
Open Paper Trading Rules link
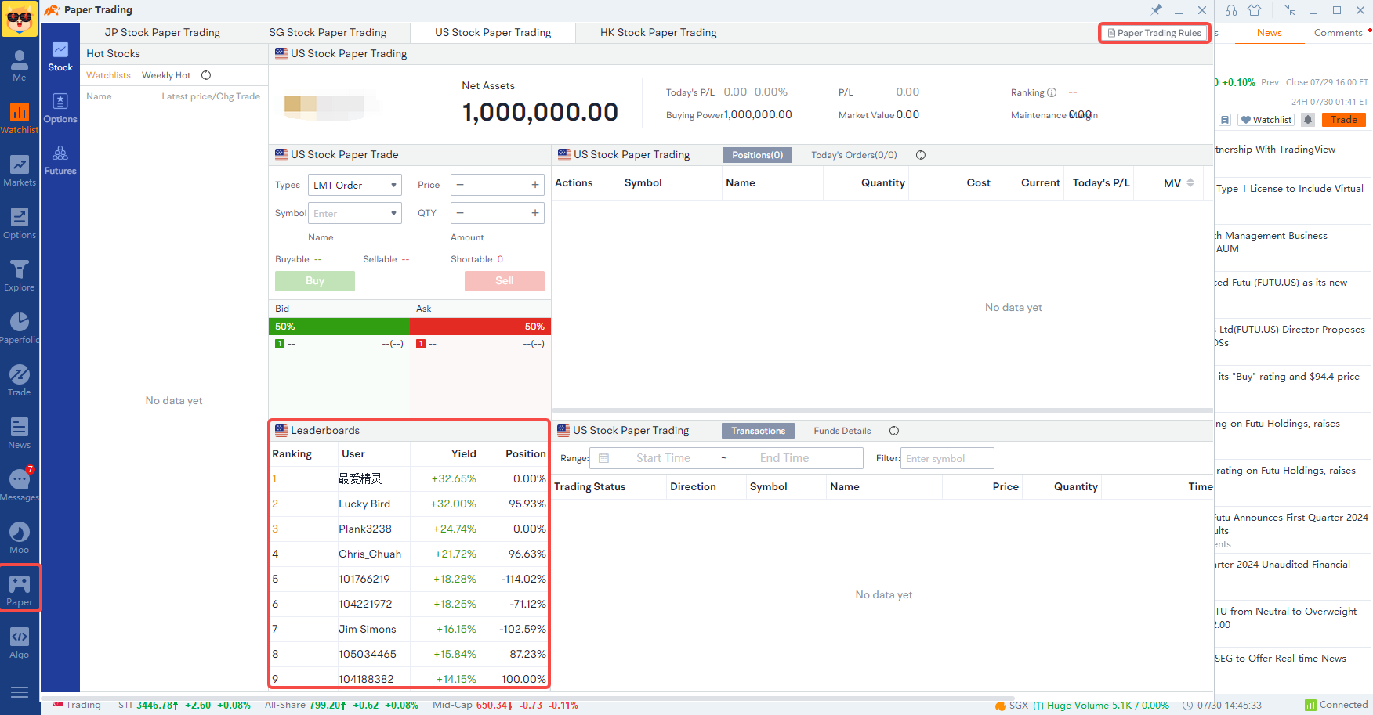[x=1154, y=33]
